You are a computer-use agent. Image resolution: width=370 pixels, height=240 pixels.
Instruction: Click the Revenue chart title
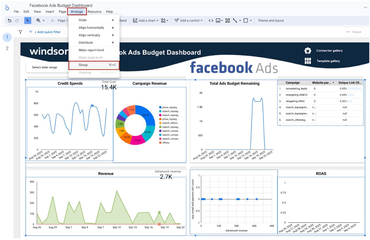[x=106, y=174]
